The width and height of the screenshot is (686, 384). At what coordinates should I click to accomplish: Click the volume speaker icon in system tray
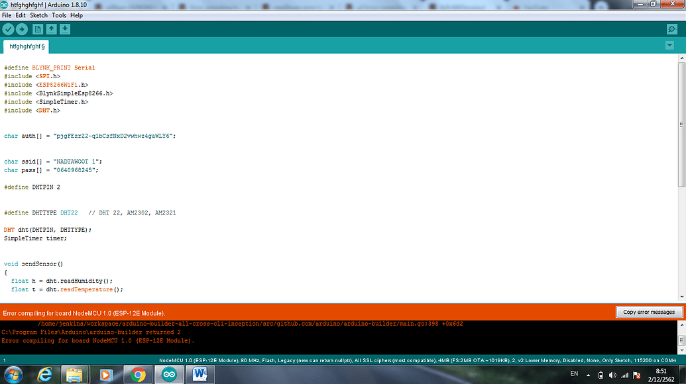pos(612,374)
